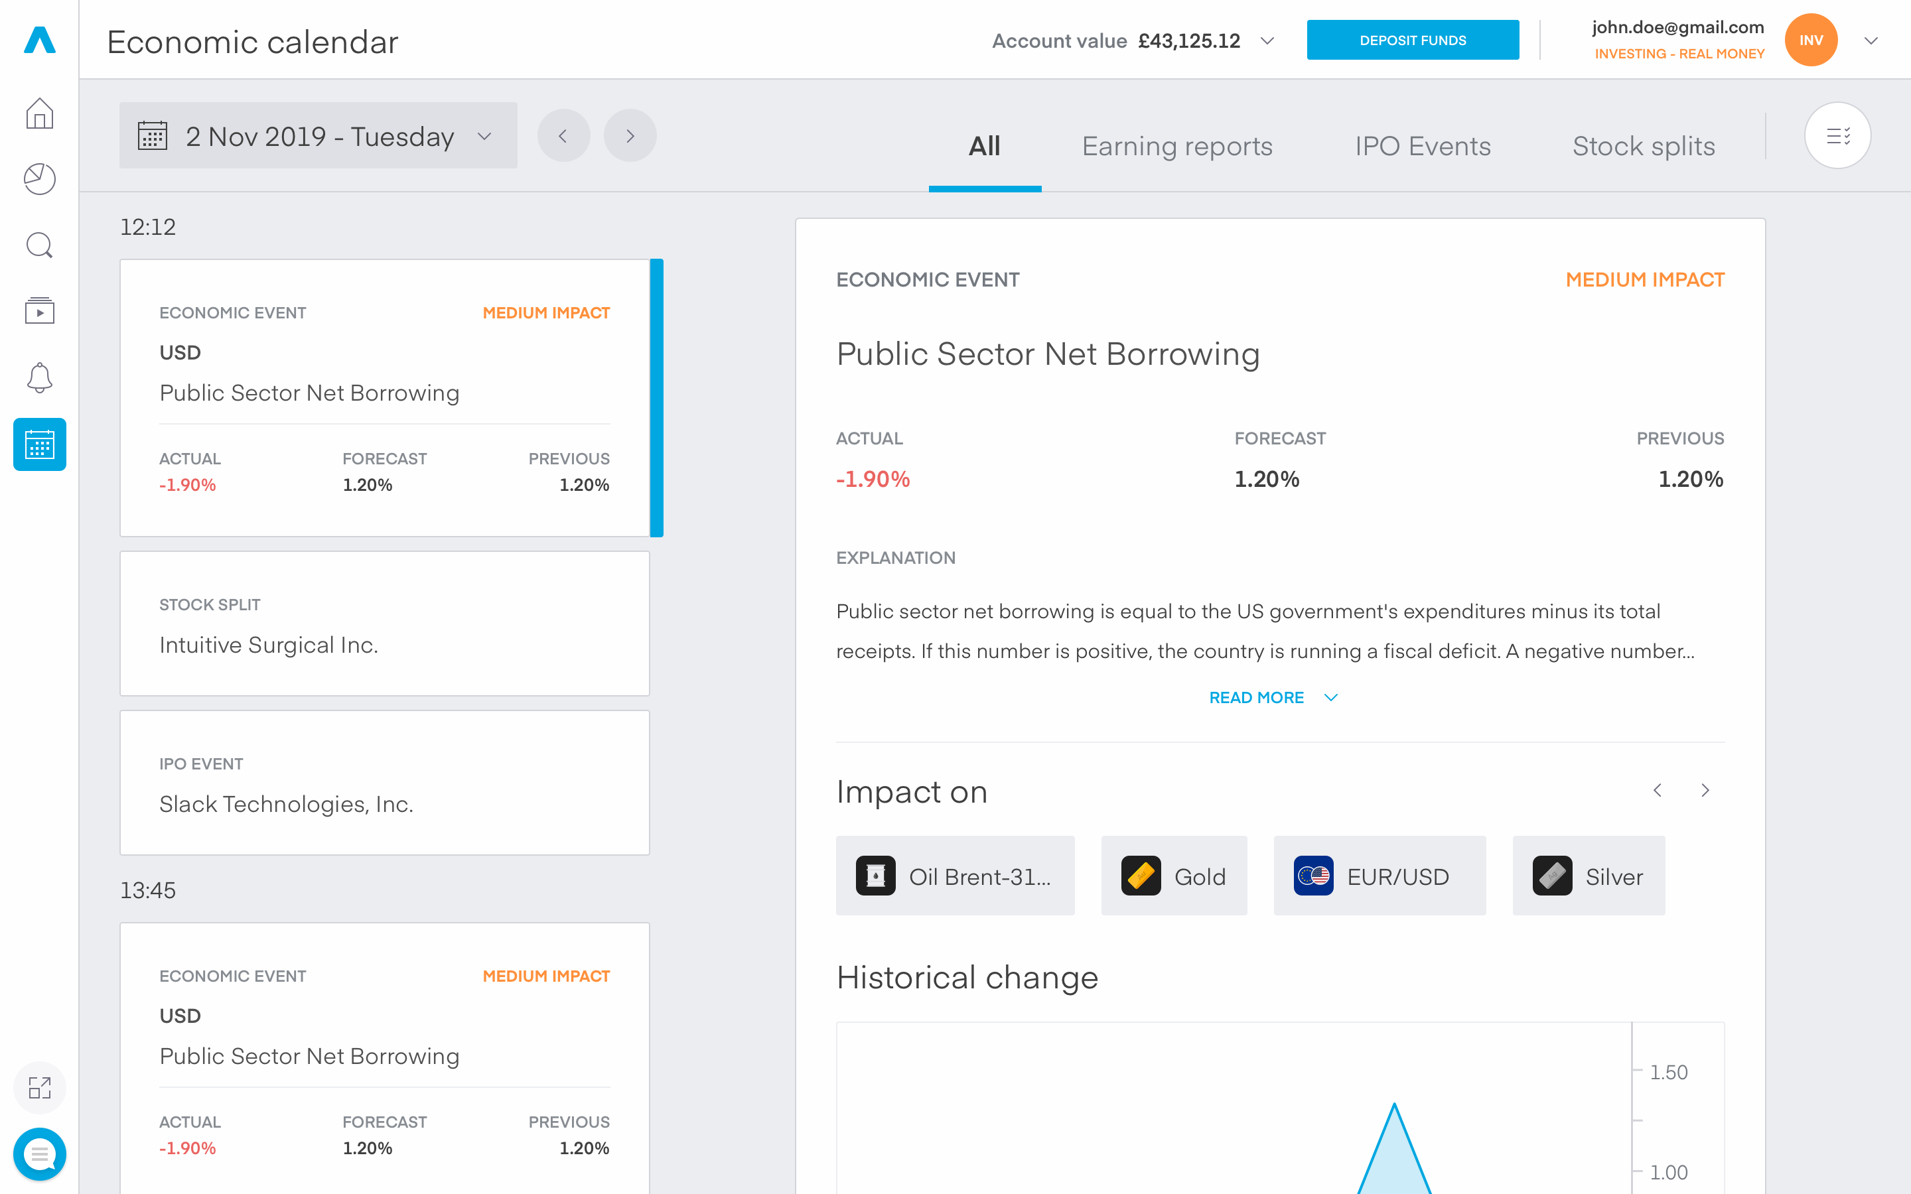The height and width of the screenshot is (1194, 1911).
Task: Navigate forward using right arrow button
Action: click(x=629, y=135)
